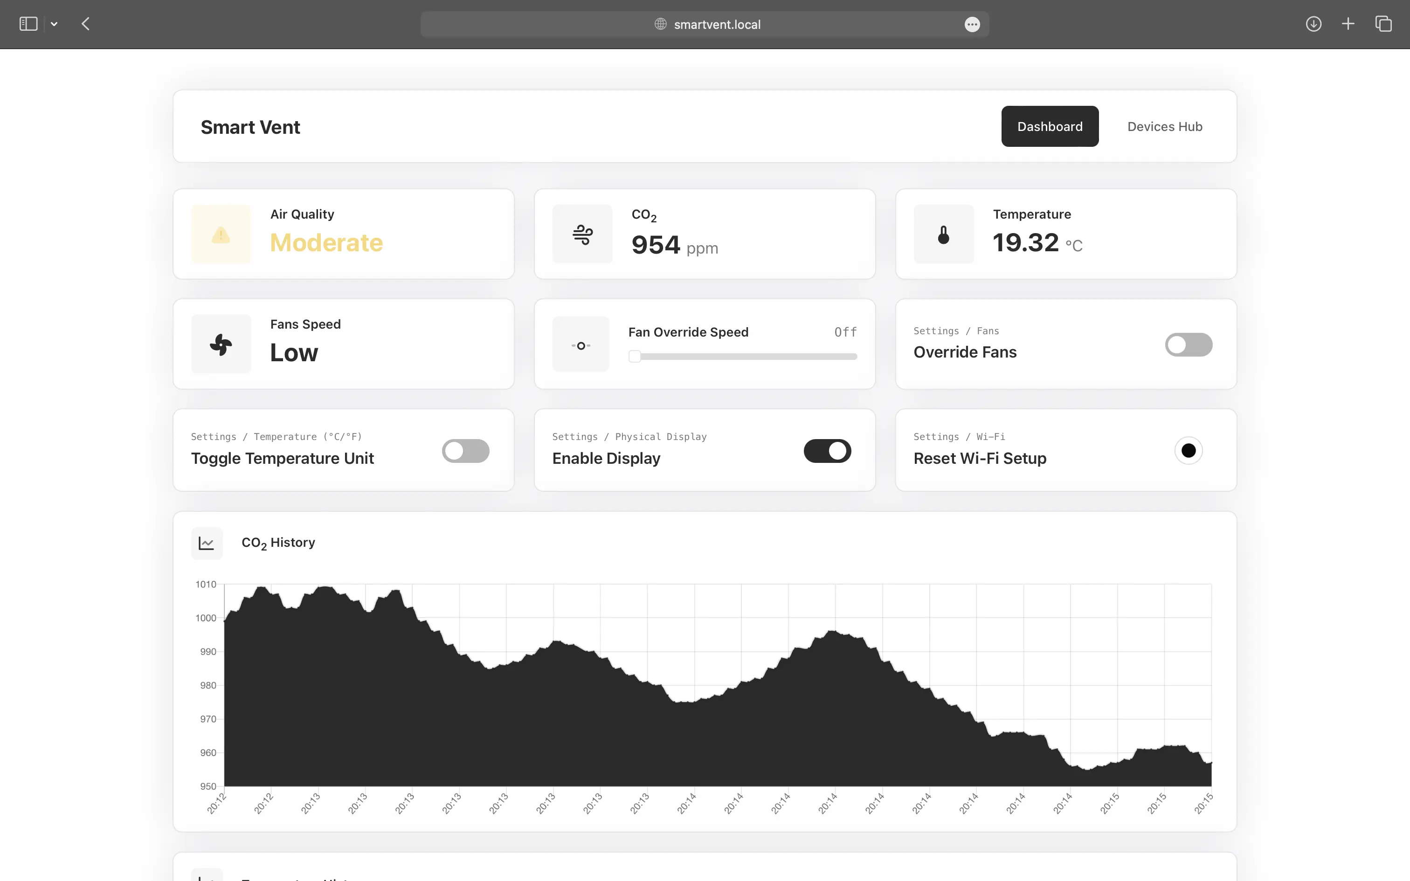
Task: Click the CO2 History chart icon
Action: [206, 543]
